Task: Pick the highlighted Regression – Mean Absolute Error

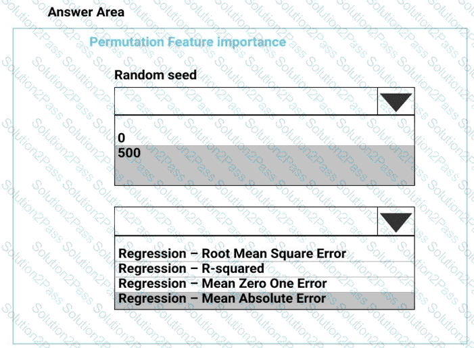Action: (x=264, y=299)
